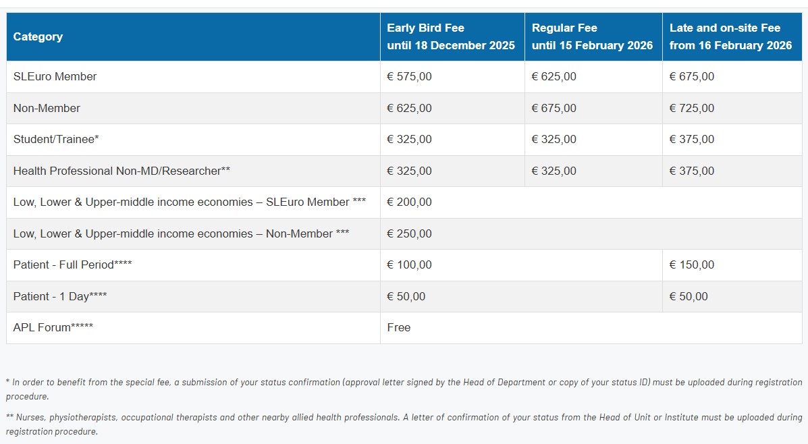
Task: Click the € 250,00 low income non-member fee
Action: pyautogui.click(x=409, y=234)
